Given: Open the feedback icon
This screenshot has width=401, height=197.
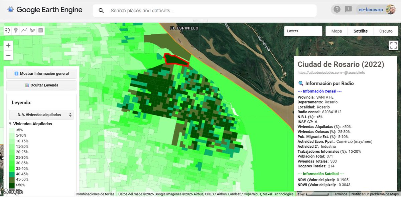Looking at the screenshot, I should 348,9.
